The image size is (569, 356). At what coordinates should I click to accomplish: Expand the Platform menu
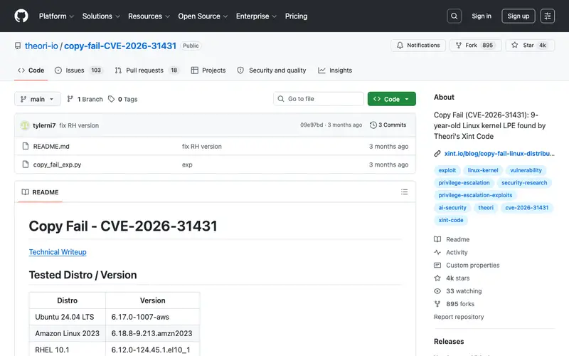point(56,16)
